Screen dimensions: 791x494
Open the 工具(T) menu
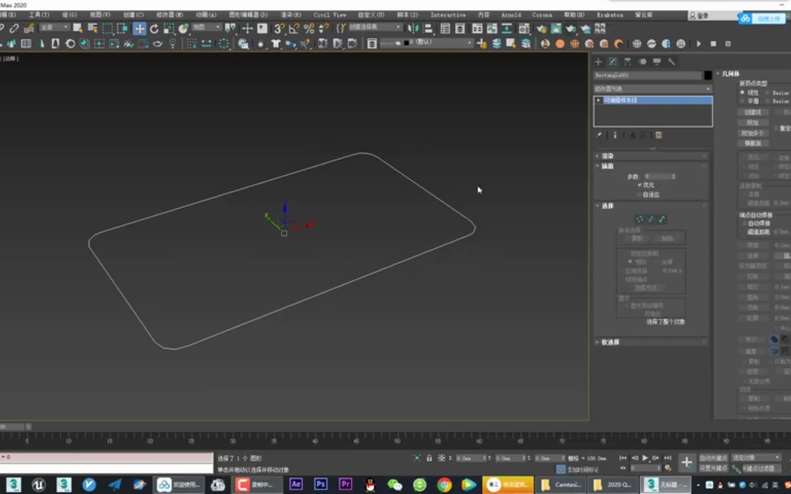tap(38, 15)
